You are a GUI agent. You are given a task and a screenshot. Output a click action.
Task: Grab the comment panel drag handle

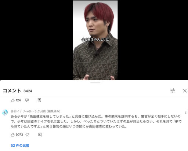coord(95,83)
